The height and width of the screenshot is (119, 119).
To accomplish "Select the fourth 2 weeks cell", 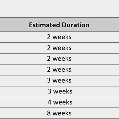I will coord(59,70).
